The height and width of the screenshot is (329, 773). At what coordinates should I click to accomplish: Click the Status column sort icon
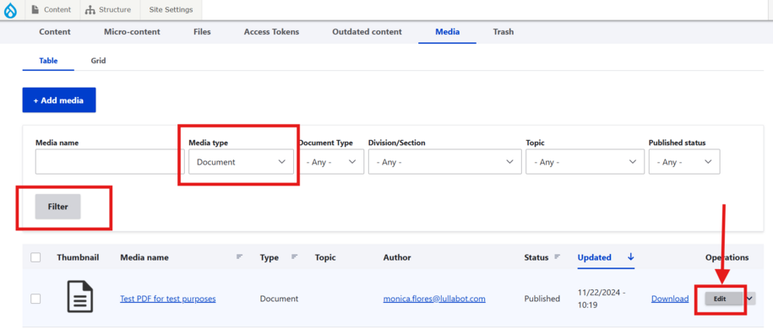tap(558, 256)
